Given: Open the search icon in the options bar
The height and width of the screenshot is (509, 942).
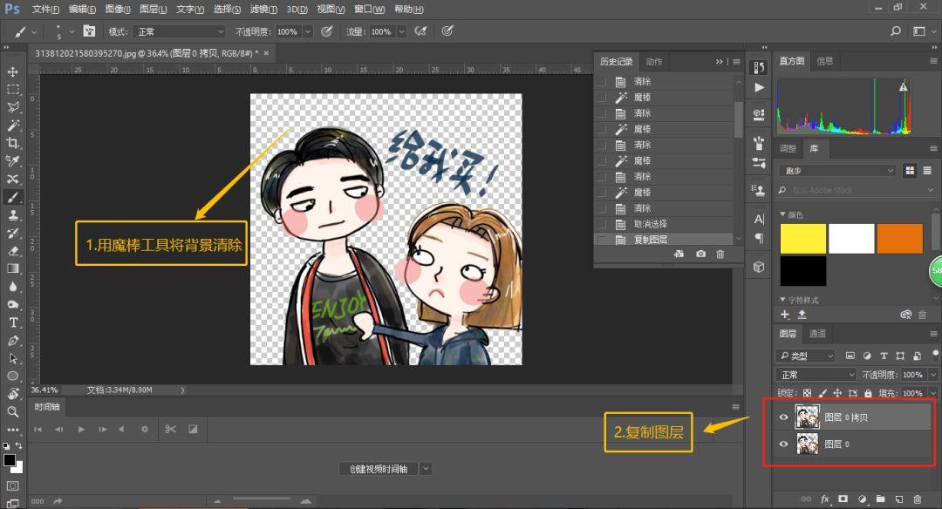Looking at the screenshot, I should pyautogui.click(x=896, y=31).
